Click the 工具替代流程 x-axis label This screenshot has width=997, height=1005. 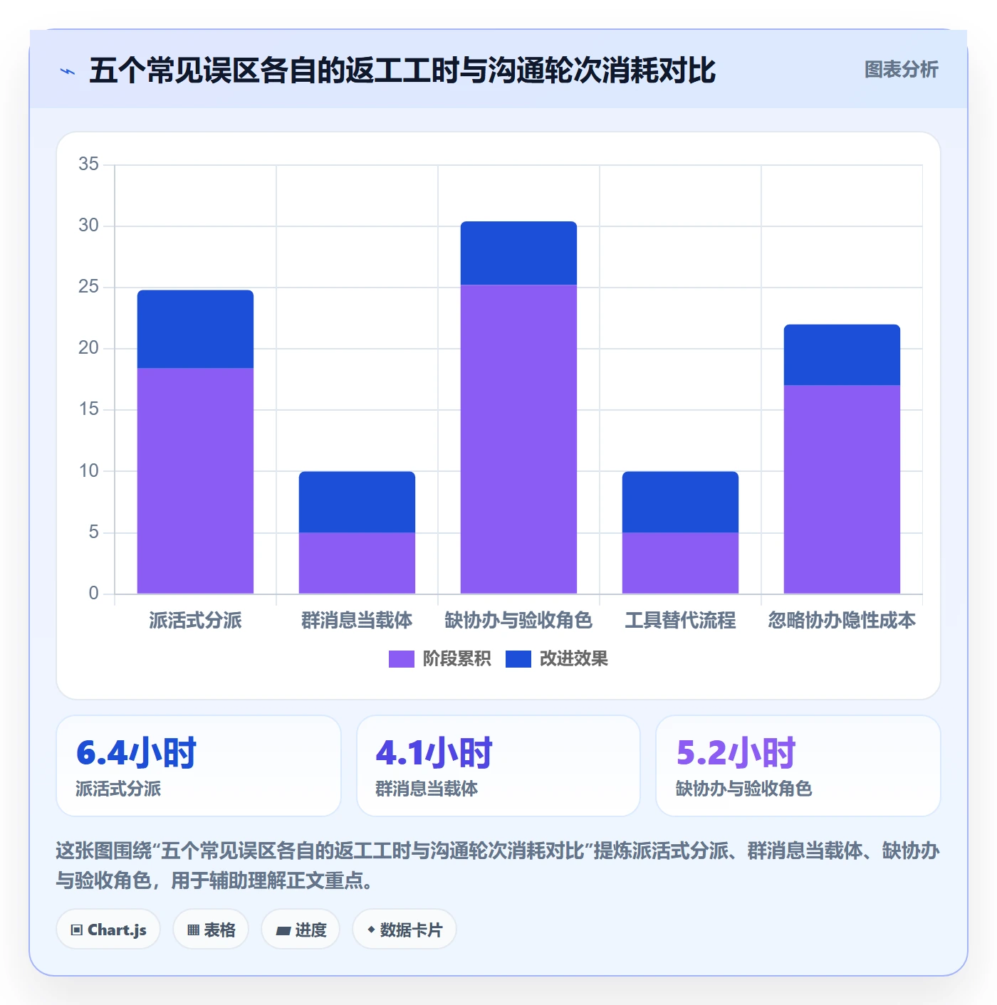point(680,621)
